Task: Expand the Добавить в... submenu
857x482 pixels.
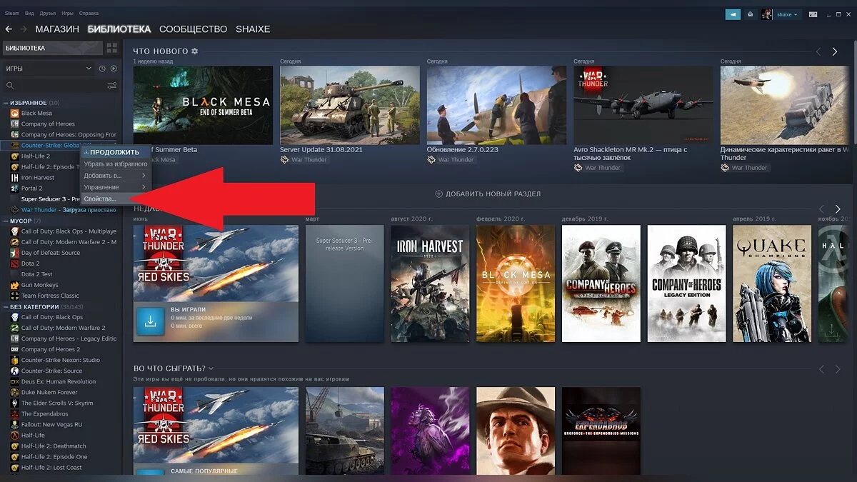Action: (x=115, y=175)
